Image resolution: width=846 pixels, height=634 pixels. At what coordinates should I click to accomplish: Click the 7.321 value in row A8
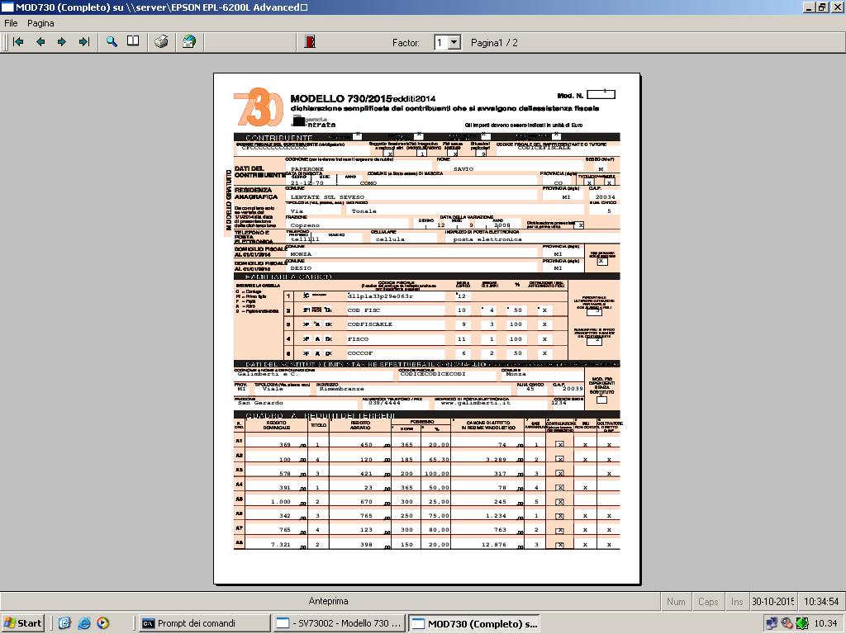[x=281, y=544]
